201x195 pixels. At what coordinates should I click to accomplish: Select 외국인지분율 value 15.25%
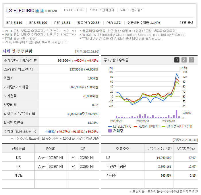tap(93, 123)
